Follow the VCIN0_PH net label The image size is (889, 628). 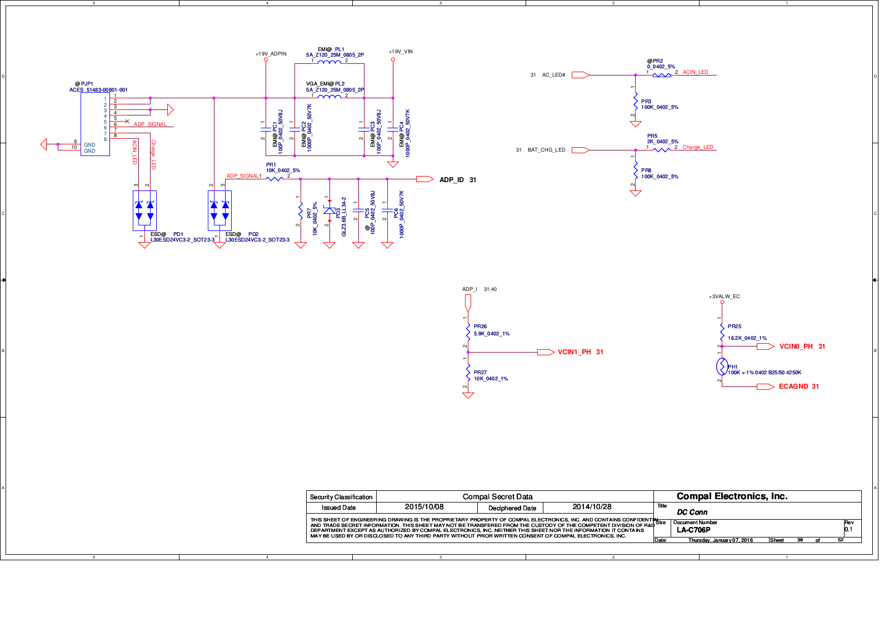pyautogui.click(x=796, y=346)
